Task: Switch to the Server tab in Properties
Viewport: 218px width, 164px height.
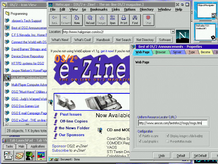Action: tap(177, 52)
